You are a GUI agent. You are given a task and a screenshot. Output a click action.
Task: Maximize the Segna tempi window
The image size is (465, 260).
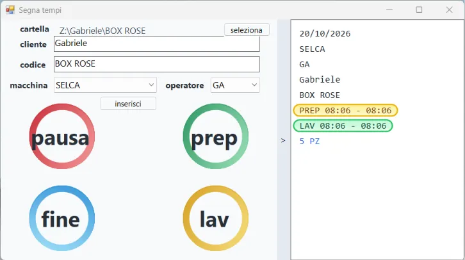pos(419,10)
